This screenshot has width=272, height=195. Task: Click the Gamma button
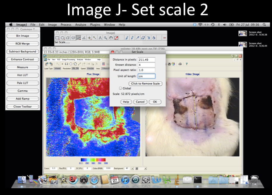pyautogui.click(x=23, y=91)
